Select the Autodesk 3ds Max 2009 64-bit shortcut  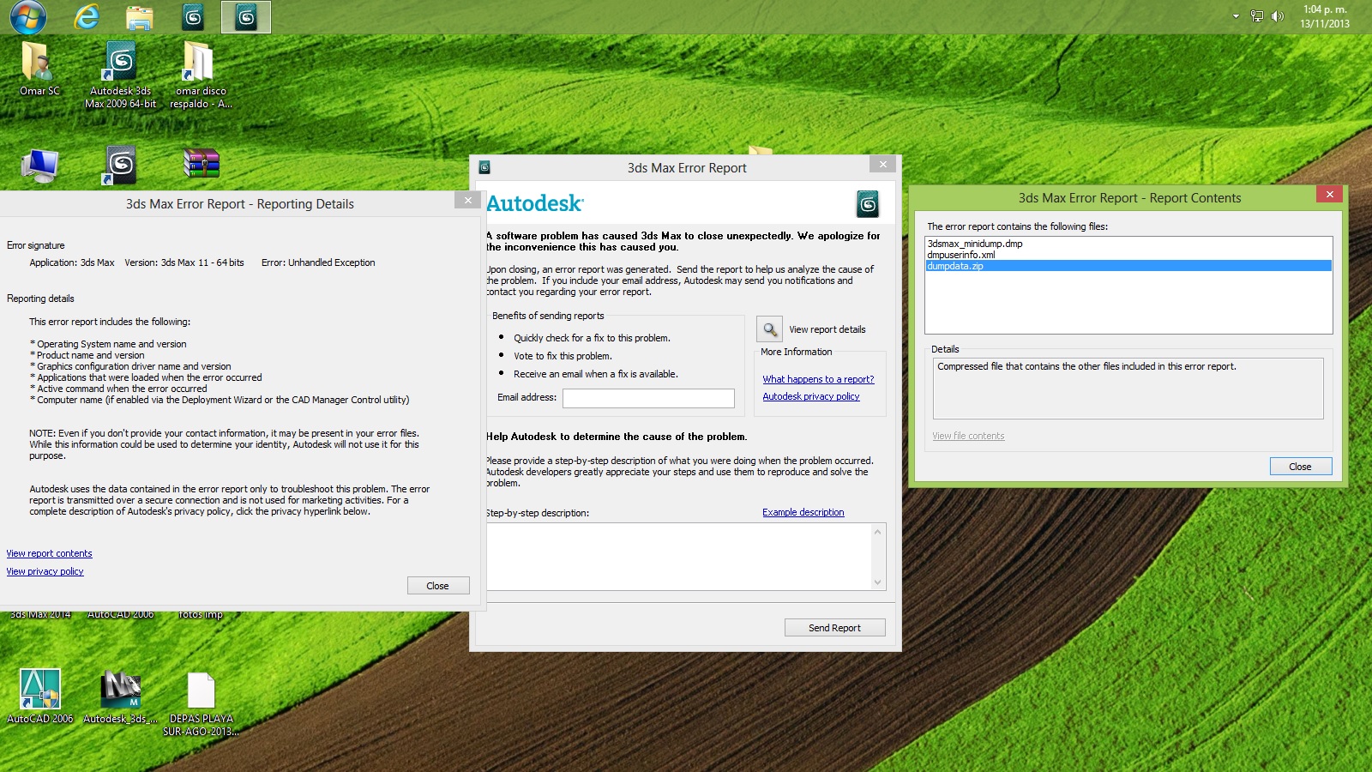coord(121,75)
